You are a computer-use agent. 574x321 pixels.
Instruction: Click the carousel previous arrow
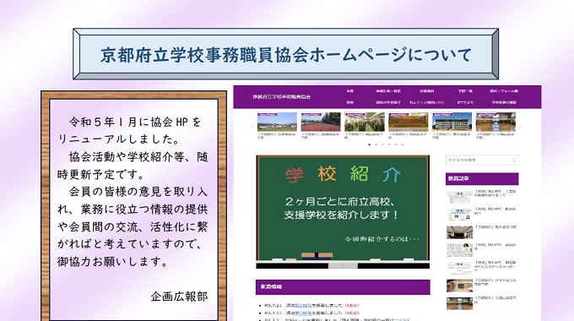pos(252,127)
